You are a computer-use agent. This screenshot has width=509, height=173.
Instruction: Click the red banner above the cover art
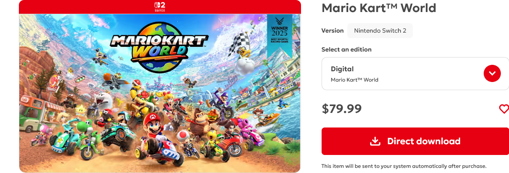pos(160,7)
